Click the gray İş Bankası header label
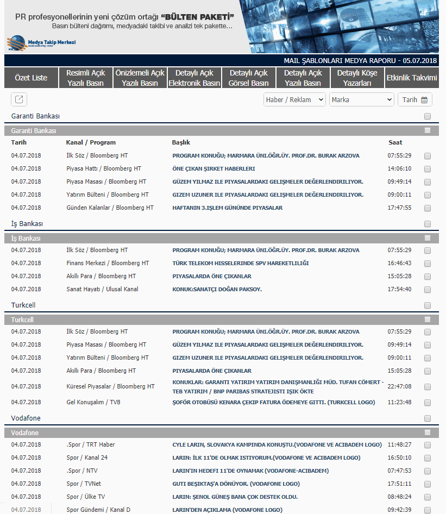The height and width of the screenshot is (514, 446). tap(26, 239)
